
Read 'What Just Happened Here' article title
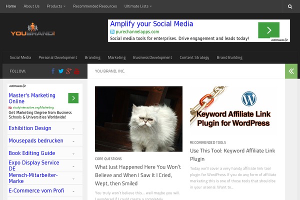(x=138, y=175)
